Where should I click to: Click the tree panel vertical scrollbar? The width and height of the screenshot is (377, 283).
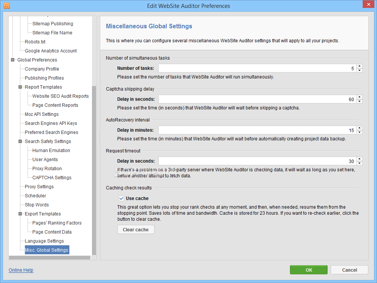pyautogui.click(x=94, y=170)
